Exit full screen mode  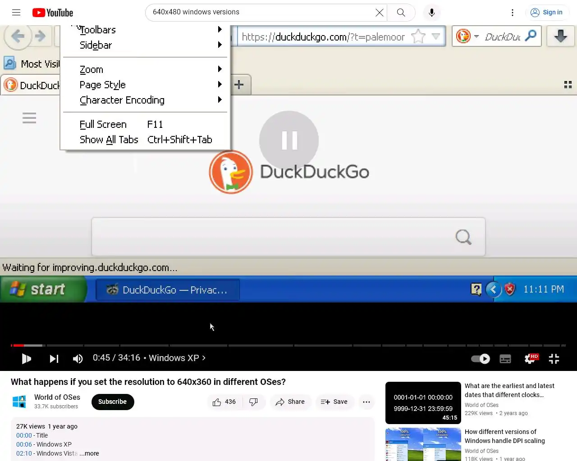(x=554, y=358)
